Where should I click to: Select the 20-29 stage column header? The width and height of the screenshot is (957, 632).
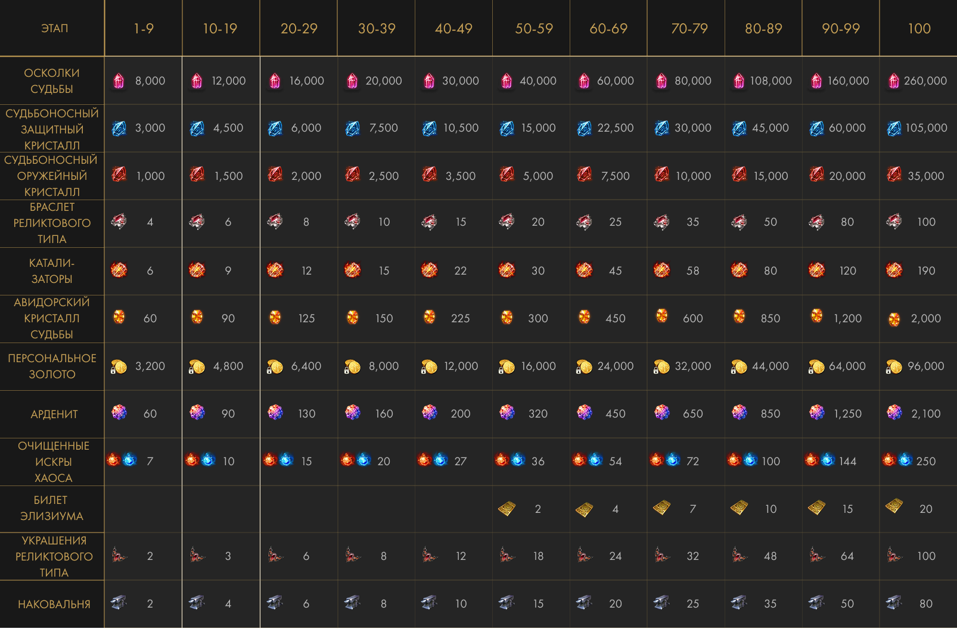pos(299,29)
